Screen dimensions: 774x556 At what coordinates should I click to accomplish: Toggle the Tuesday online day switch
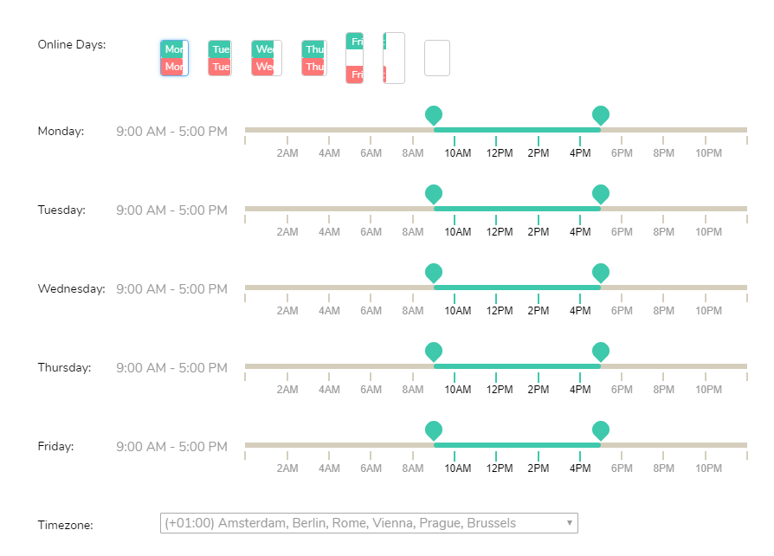pyautogui.click(x=220, y=58)
